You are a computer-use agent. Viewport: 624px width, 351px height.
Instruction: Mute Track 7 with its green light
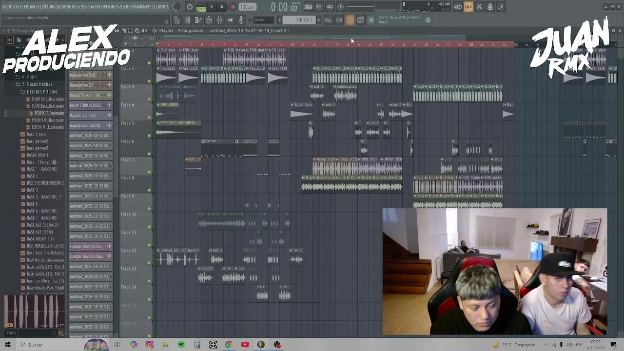click(149, 172)
